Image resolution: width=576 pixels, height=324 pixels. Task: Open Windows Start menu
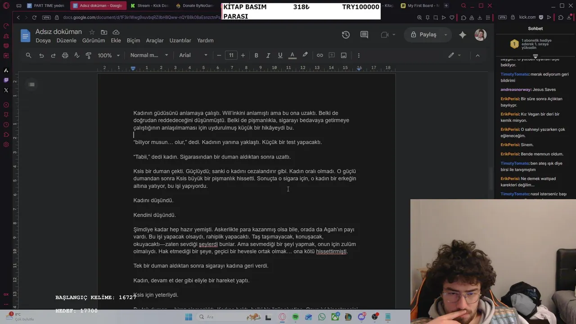(189, 317)
